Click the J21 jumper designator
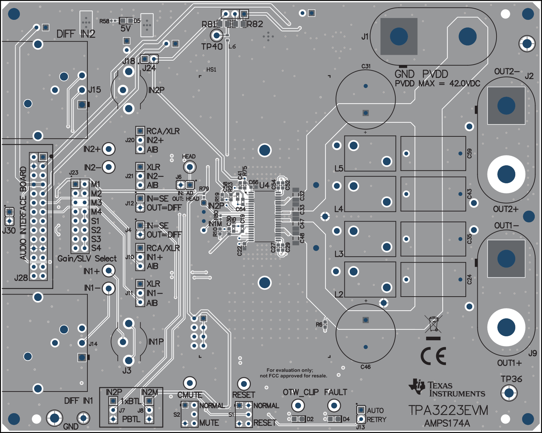 click(129, 176)
